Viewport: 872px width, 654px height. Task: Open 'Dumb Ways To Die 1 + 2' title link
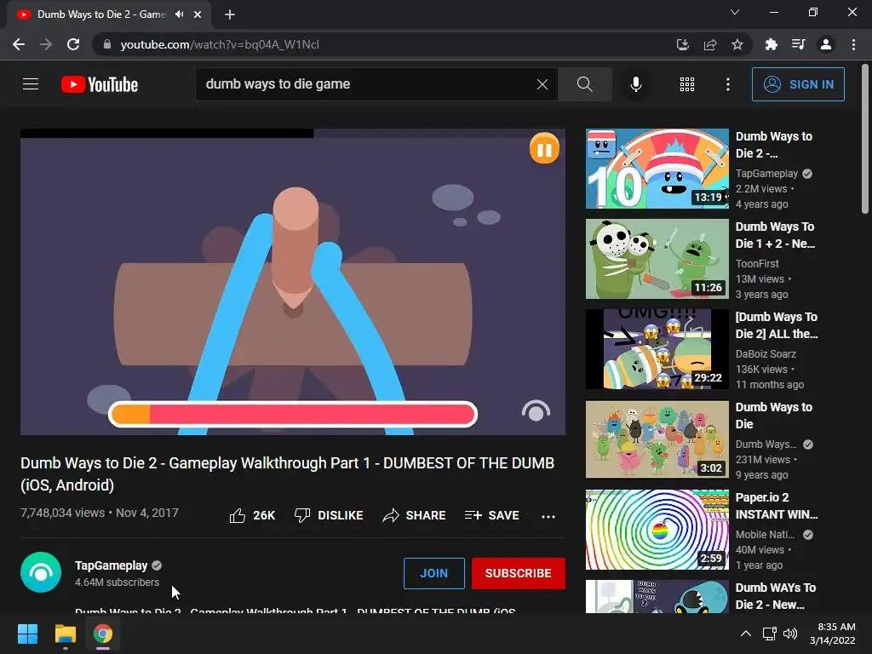click(775, 235)
